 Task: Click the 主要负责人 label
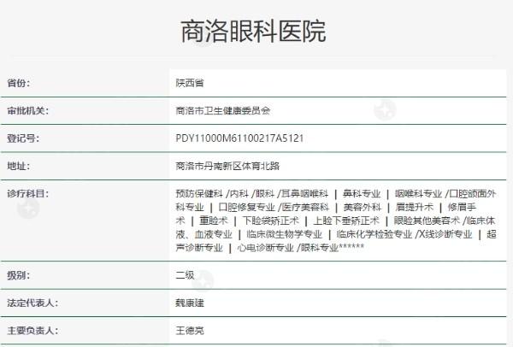32,331
